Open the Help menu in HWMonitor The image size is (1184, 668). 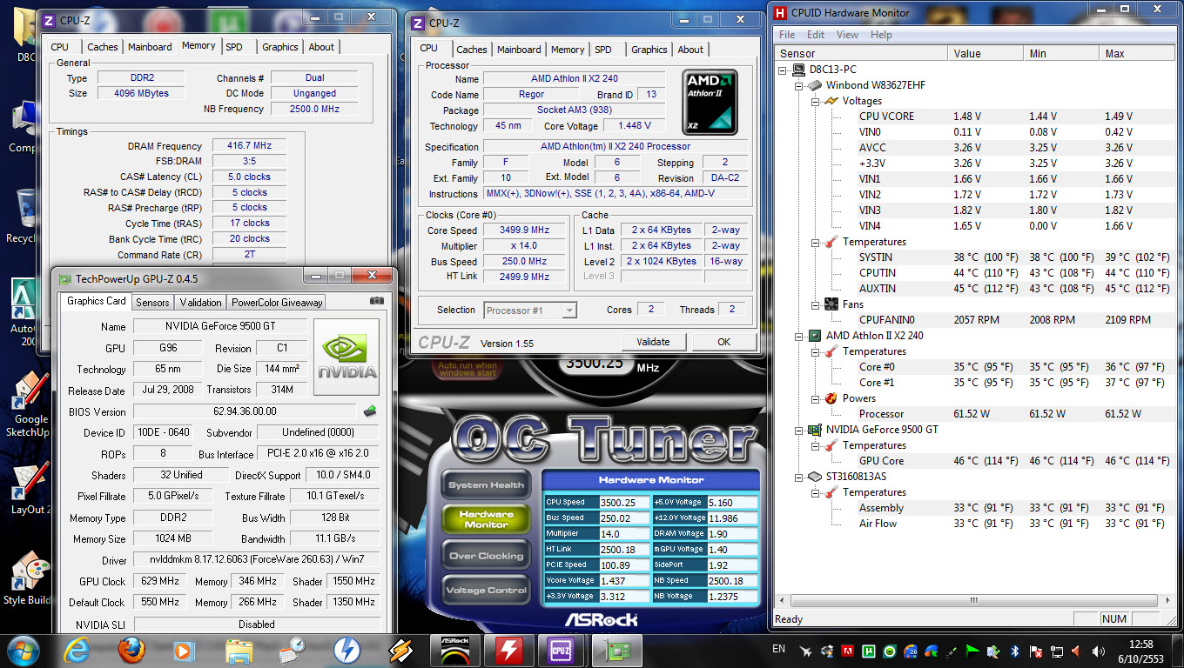tap(881, 35)
